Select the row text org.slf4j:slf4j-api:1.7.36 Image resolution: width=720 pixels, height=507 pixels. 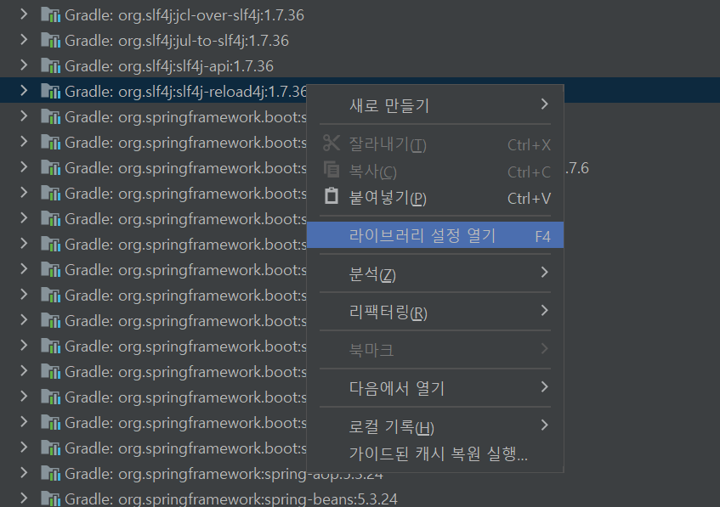(x=196, y=66)
